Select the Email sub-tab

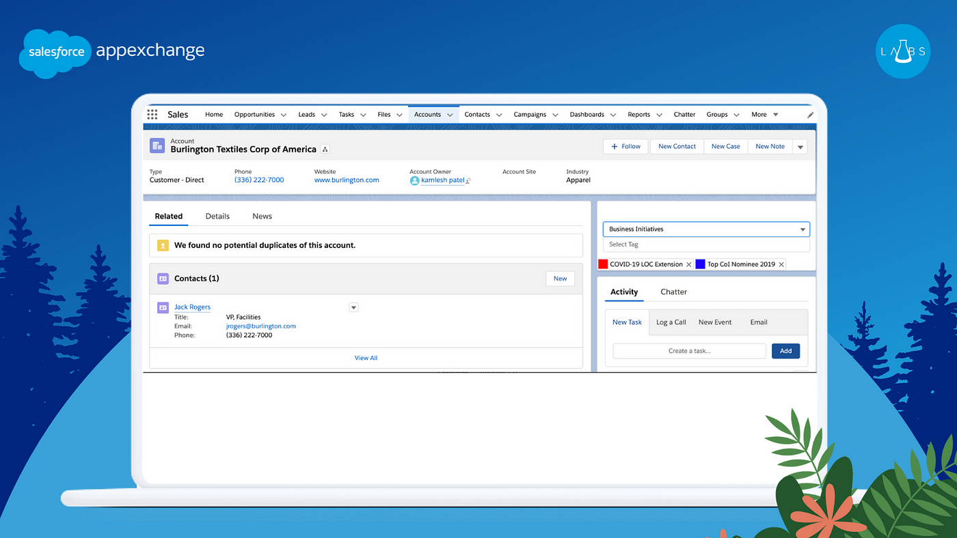click(x=759, y=322)
